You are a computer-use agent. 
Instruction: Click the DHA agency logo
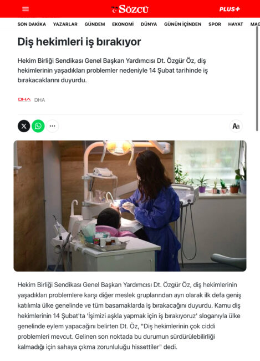(x=24, y=99)
